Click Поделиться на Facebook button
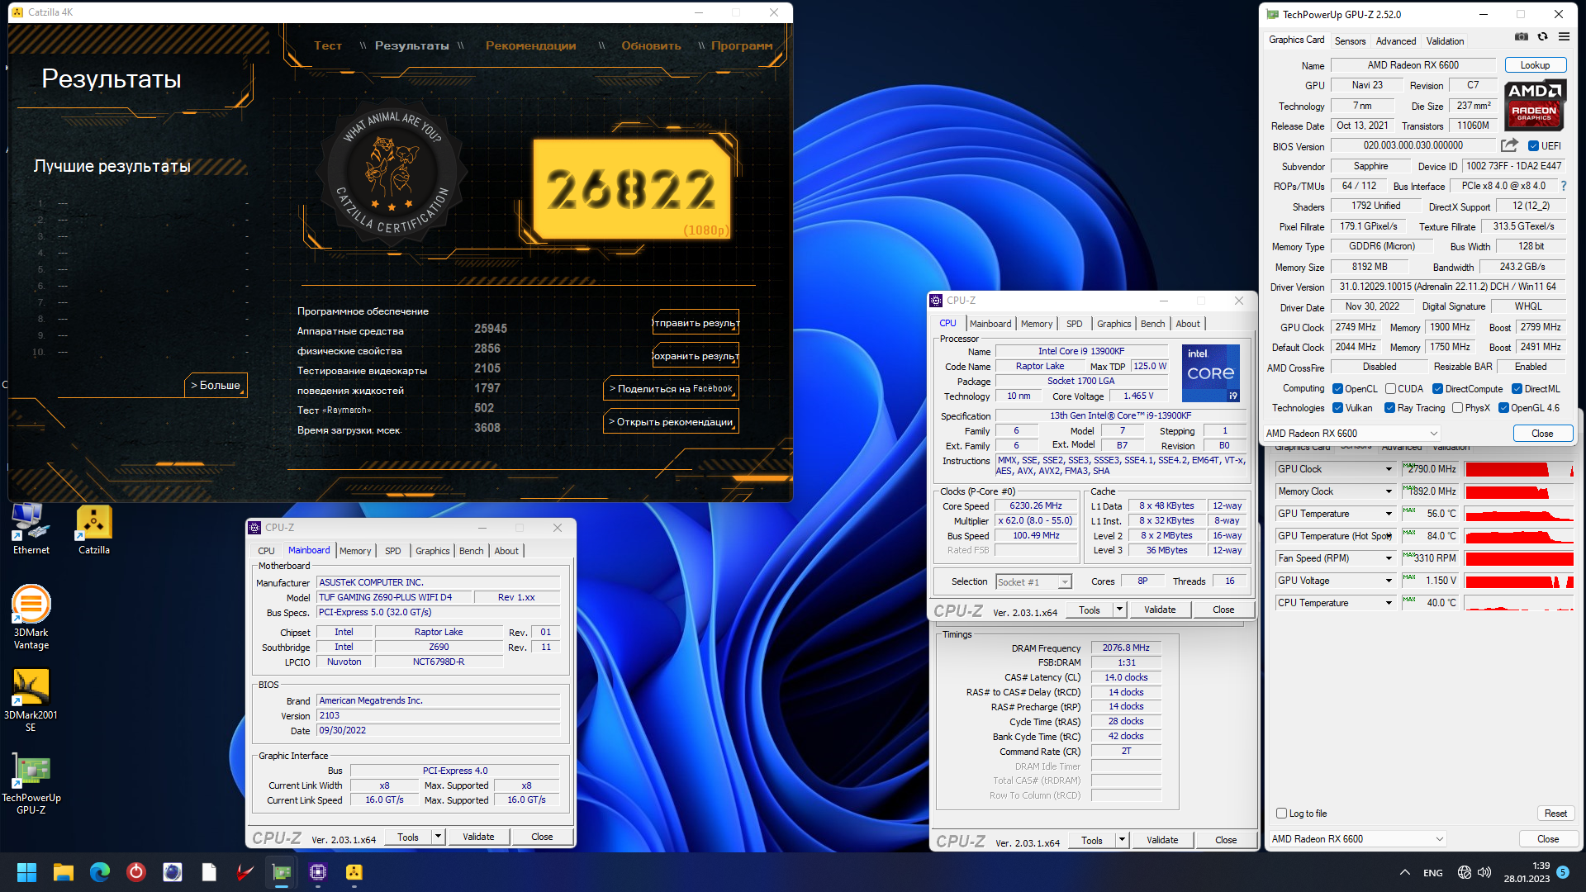 pos(671,388)
